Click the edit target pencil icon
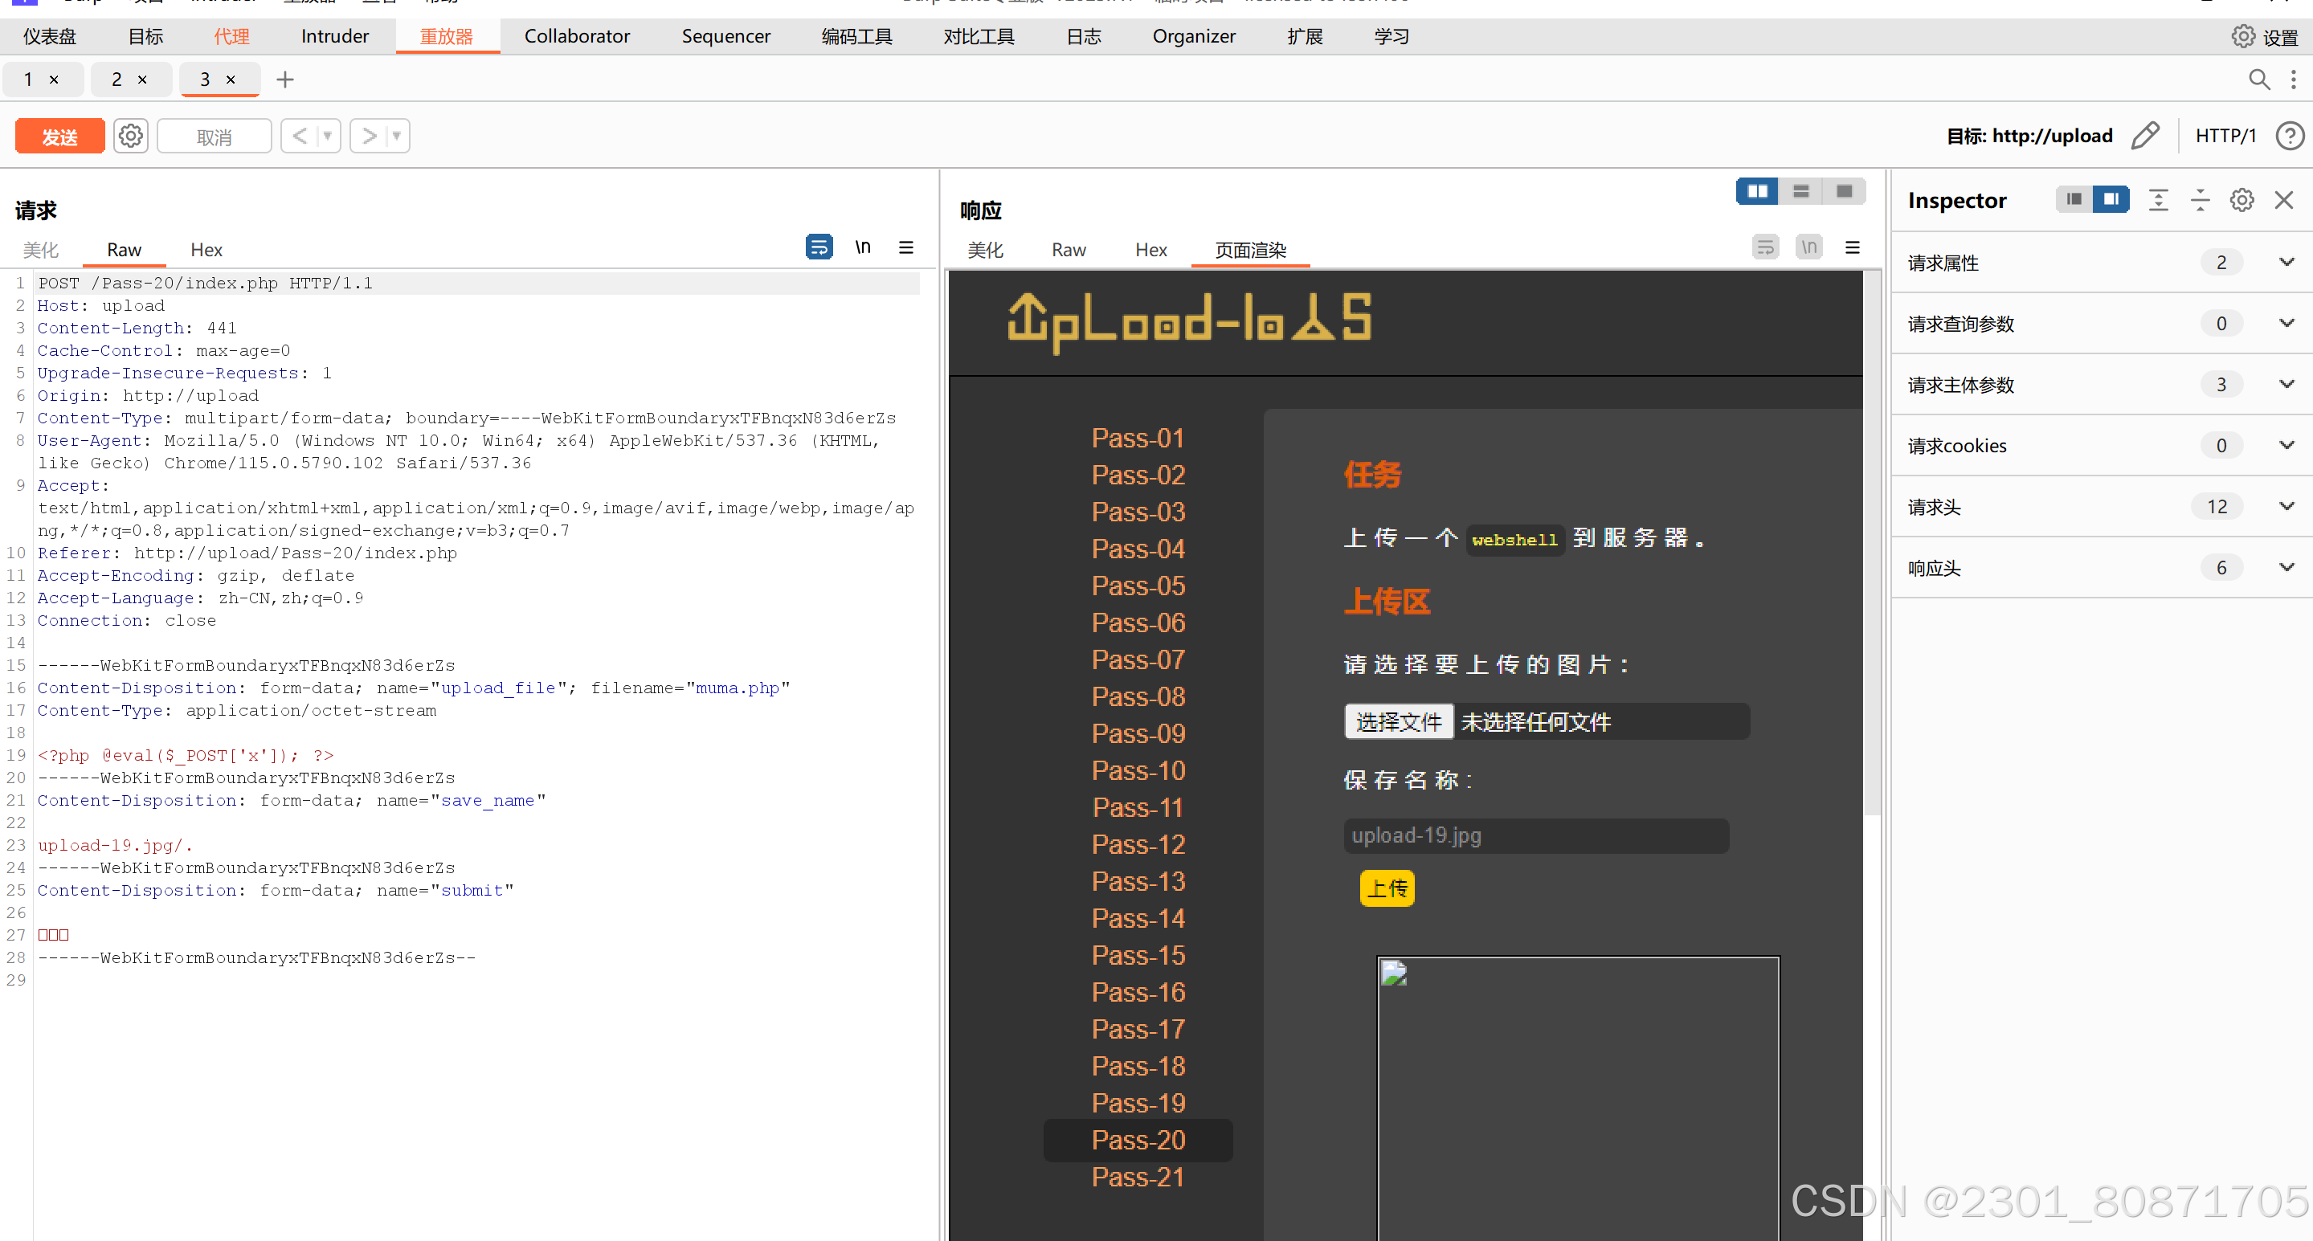The height and width of the screenshot is (1241, 2313). point(2144,137)
